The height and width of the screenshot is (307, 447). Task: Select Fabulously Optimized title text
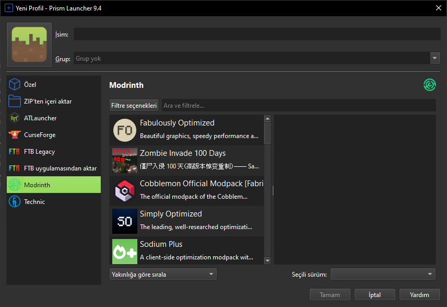(x=177, y=123)
